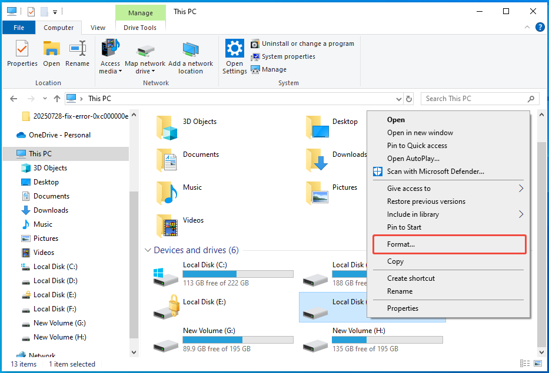Click the Refresh button in address bar
The width and height of the screenshot is (549, 373).
tap(409, 99)
